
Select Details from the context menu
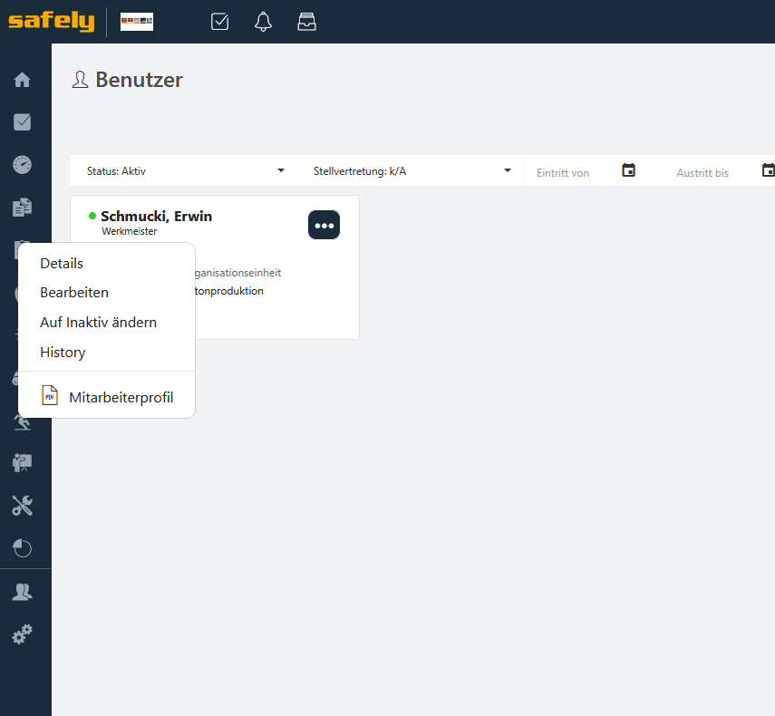[x=62, y=264]
